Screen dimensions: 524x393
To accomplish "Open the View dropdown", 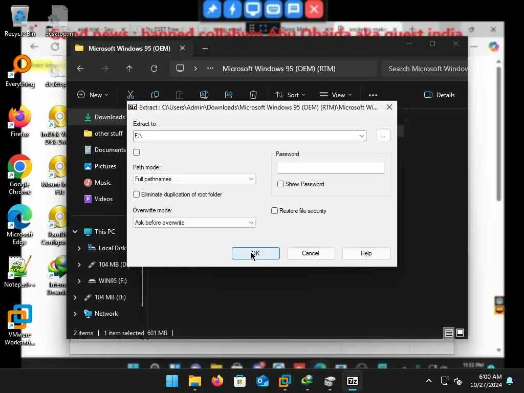I will pos(336,95).
